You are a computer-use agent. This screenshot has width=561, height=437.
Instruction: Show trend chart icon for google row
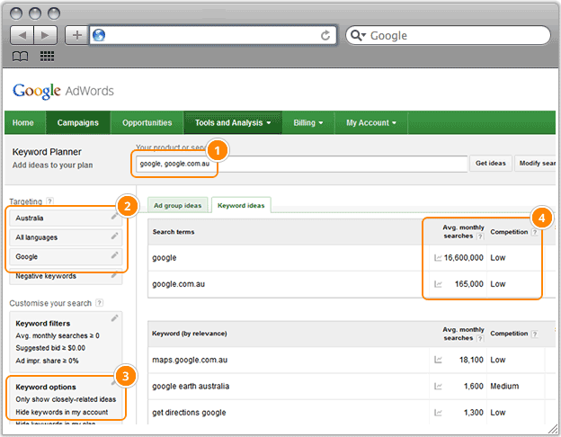click(x=438, y=258)
